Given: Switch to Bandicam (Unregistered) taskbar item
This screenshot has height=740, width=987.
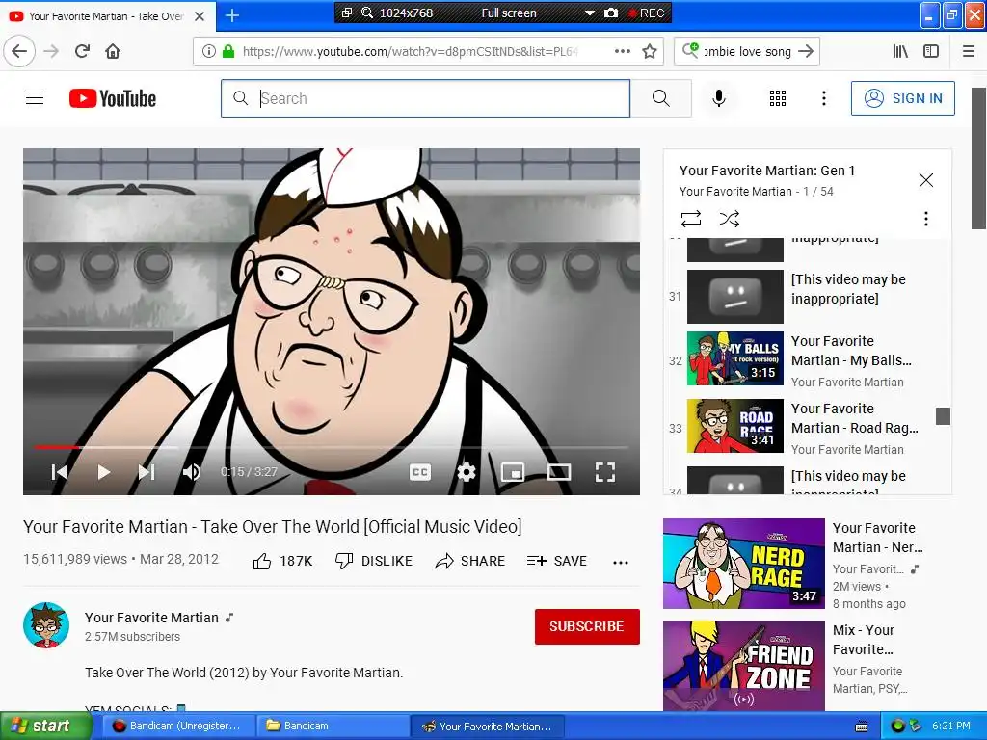Looking at the screenshot, I should point(177,727).
